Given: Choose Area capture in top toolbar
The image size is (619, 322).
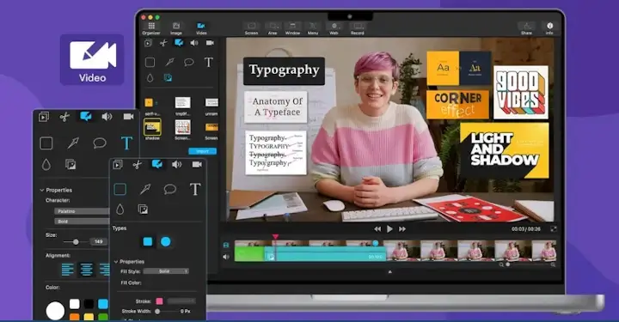Looking at the screenshot, I should pyautogui.click(x=273, y=28).
